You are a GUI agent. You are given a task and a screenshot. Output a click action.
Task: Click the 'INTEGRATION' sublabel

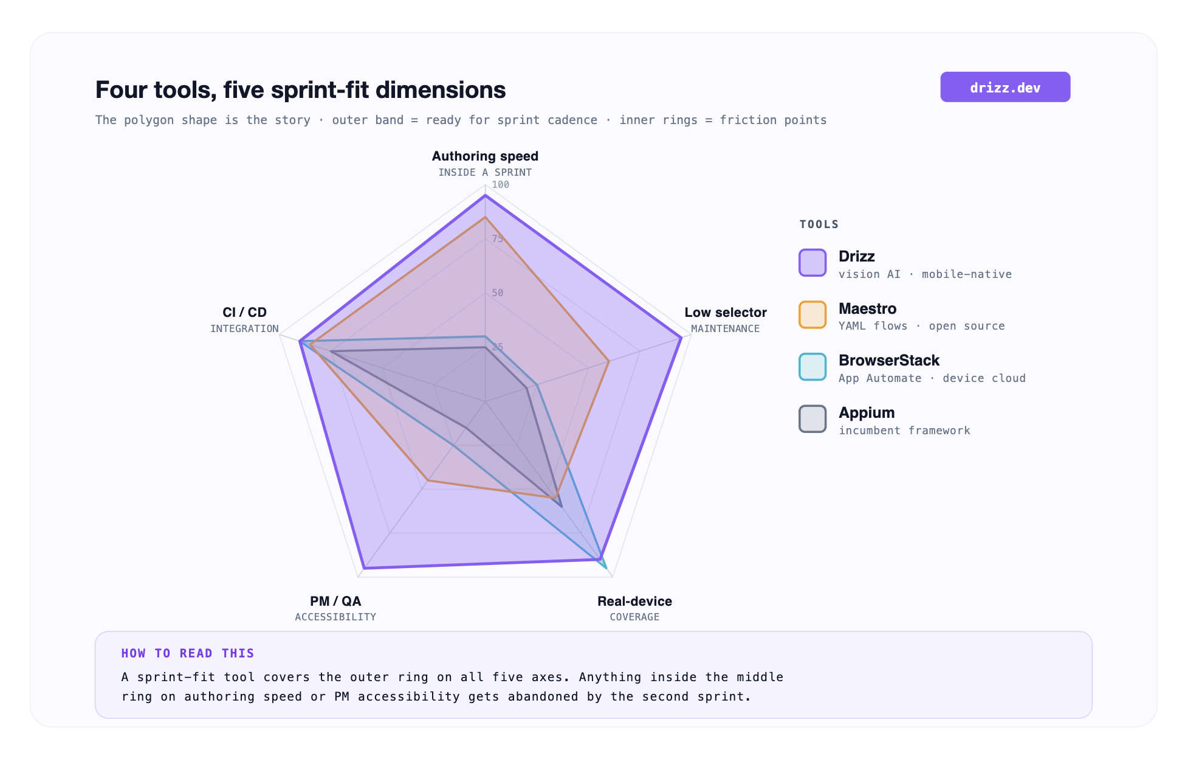click(244, 328)
